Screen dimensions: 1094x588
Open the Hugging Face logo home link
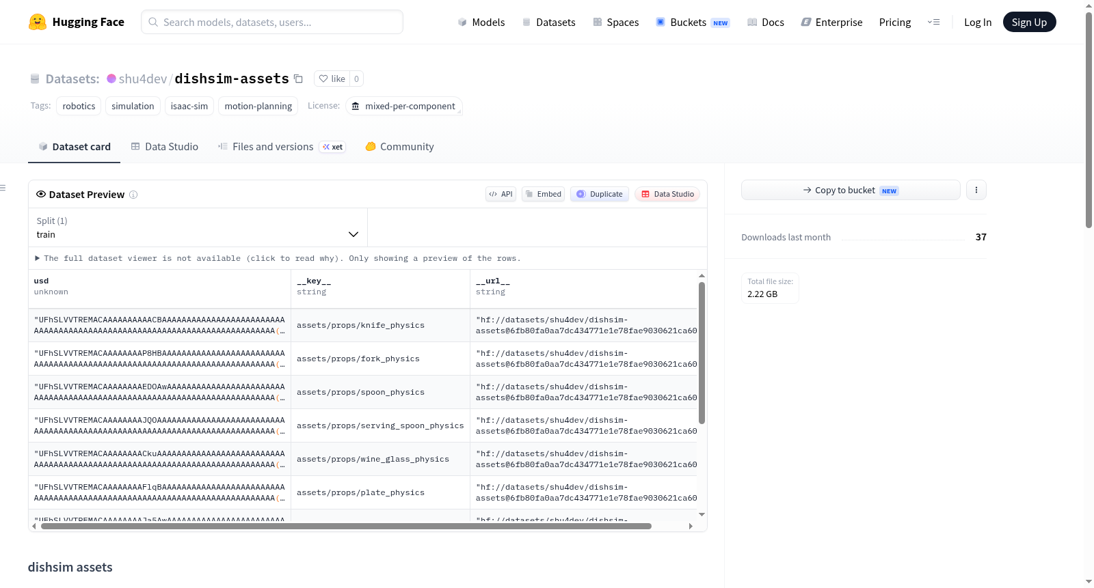(77, 22)
